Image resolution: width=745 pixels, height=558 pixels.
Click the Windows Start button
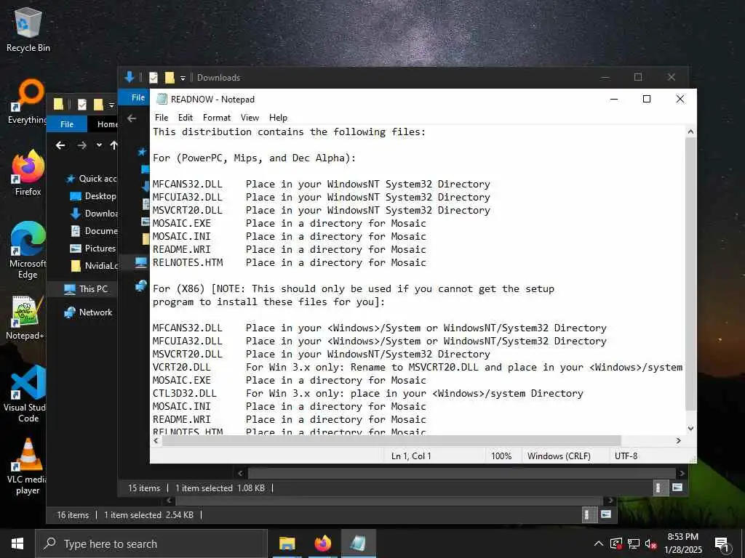point(17,543)
